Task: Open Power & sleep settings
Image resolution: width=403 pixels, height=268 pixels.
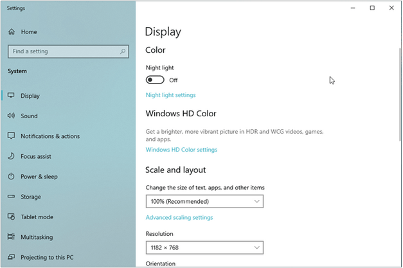Action: [x=39, y=177]
